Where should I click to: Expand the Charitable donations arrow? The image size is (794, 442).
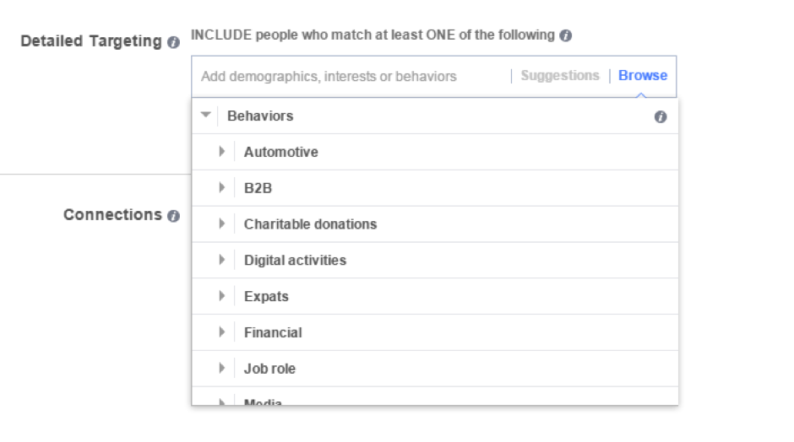click(x=222, y=224)
